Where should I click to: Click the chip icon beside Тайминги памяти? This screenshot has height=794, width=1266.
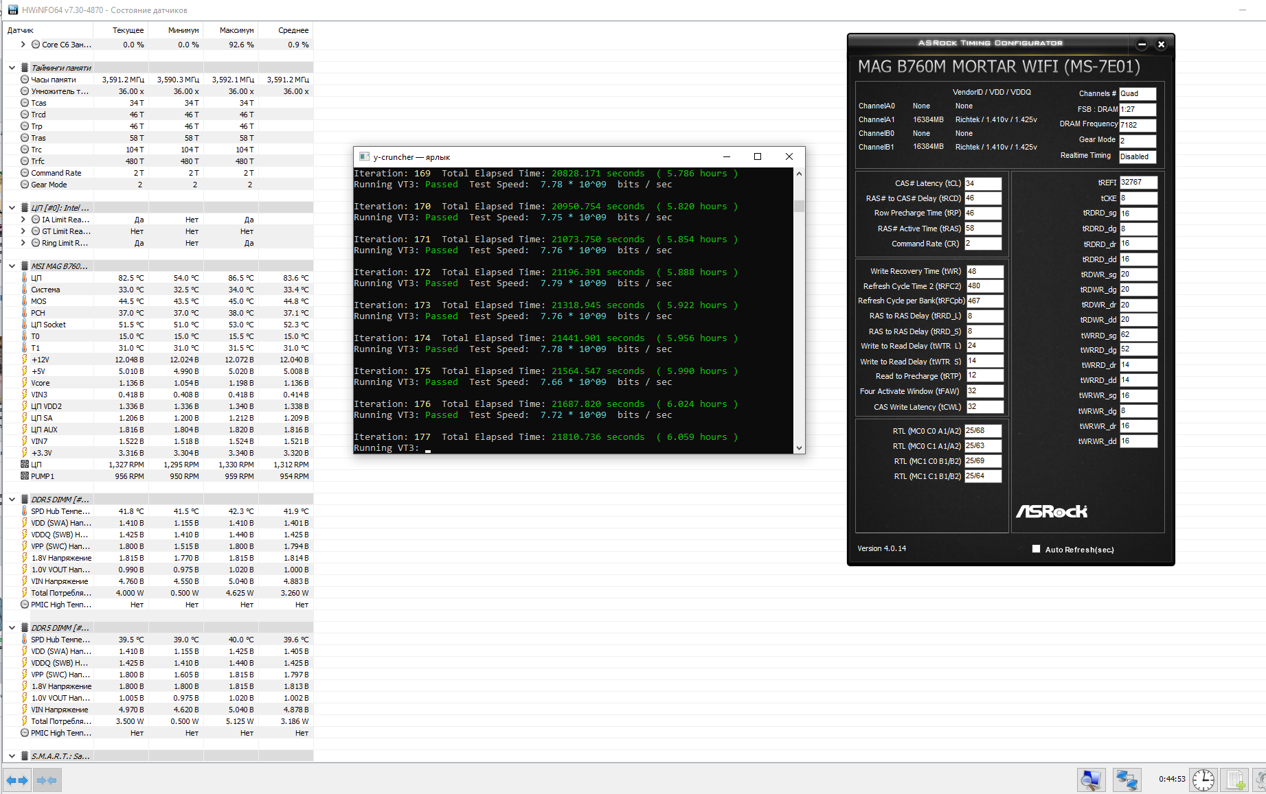25,68
